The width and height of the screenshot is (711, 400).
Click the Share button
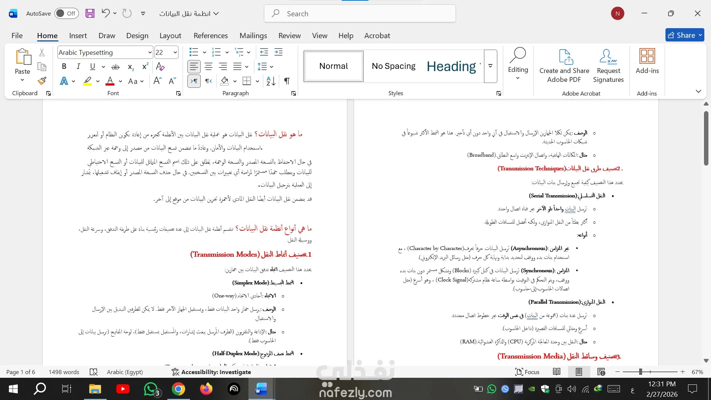(681, 35)
